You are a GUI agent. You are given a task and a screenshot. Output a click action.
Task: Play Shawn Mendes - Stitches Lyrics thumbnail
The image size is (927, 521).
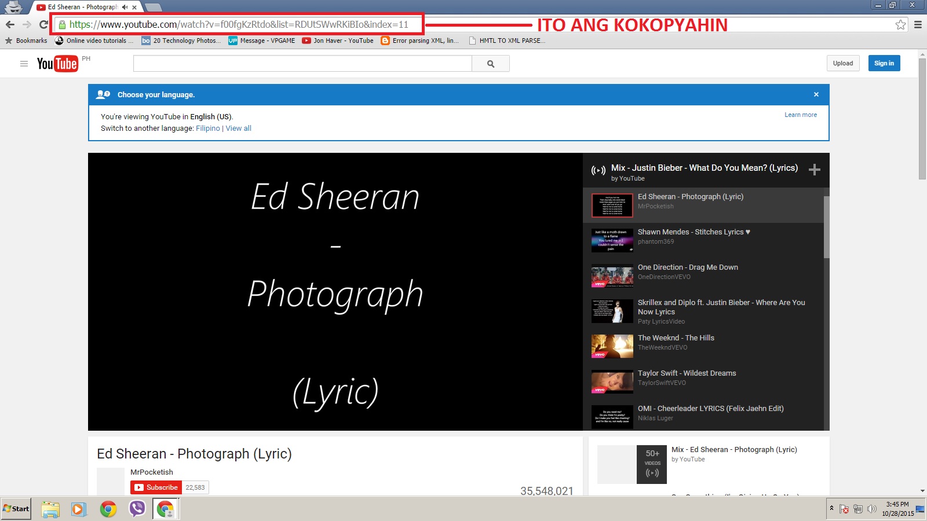[612, 241]
